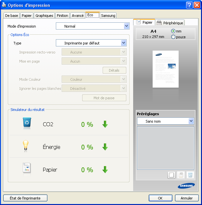Select the pouce unit radio button
The width and height of the screenshot is (202, 205).
point(173,37)
